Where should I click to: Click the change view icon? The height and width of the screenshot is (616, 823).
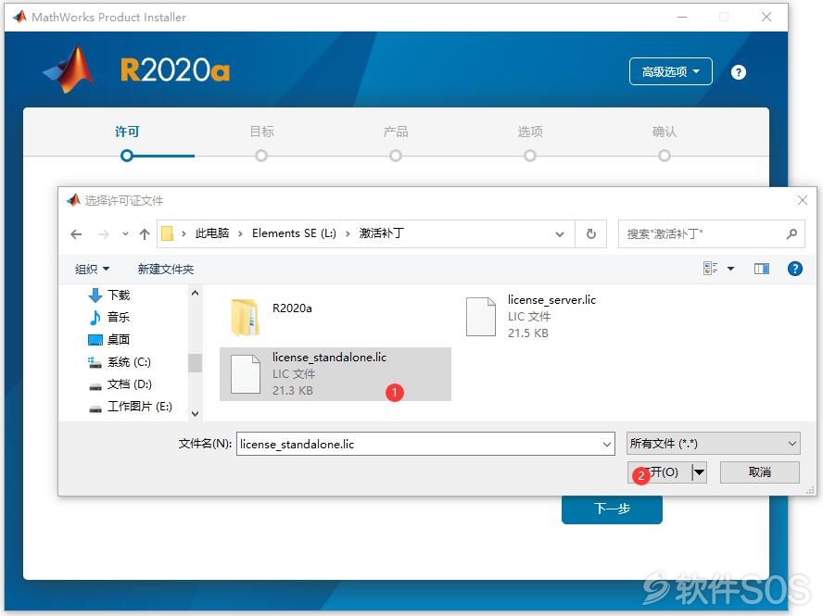[x=710, y=269]
